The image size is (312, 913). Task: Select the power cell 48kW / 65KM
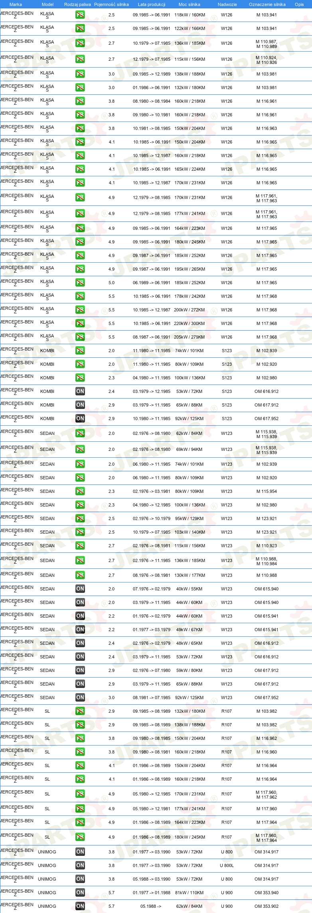[190, 643]
